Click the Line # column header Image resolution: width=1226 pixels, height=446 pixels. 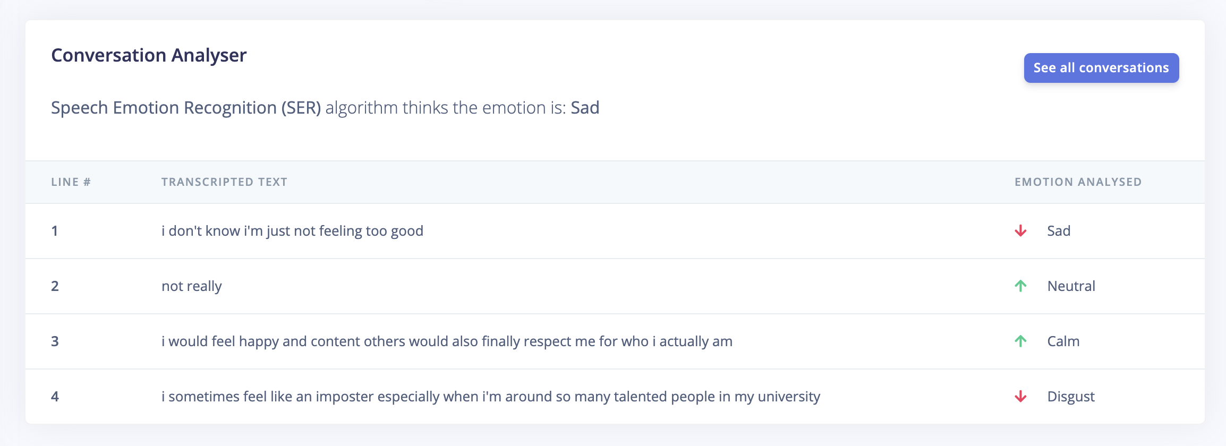click(71, 182)
